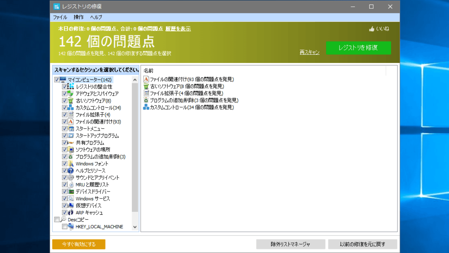Click the スタートメニュー icon
449x253 pixels.
[x=71, y=129]
